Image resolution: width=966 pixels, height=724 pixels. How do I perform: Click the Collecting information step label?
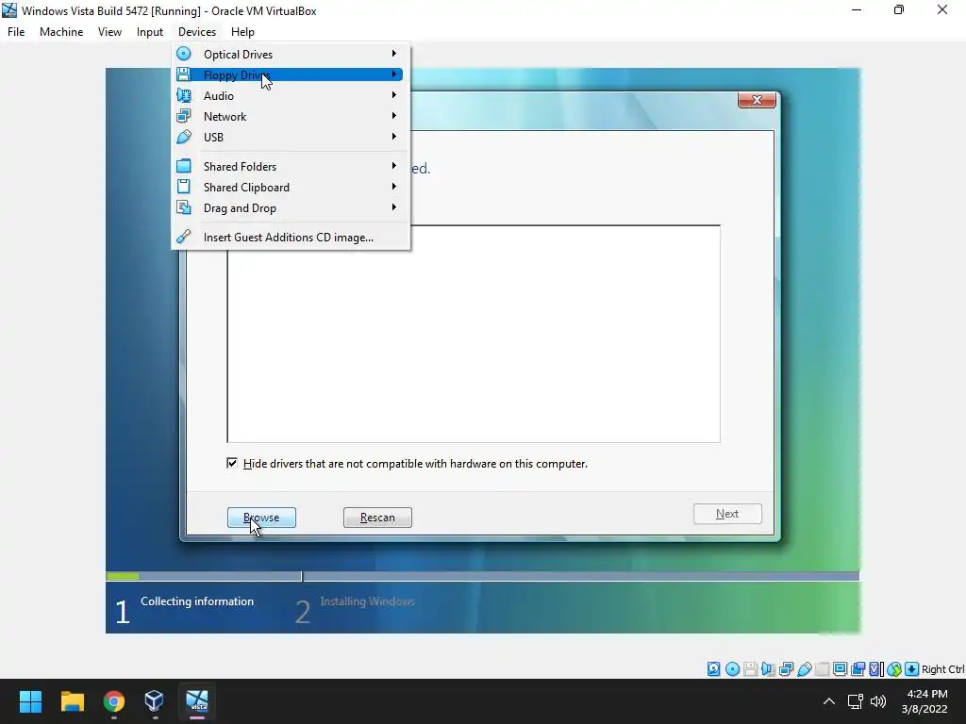click(x=197, y=601)
